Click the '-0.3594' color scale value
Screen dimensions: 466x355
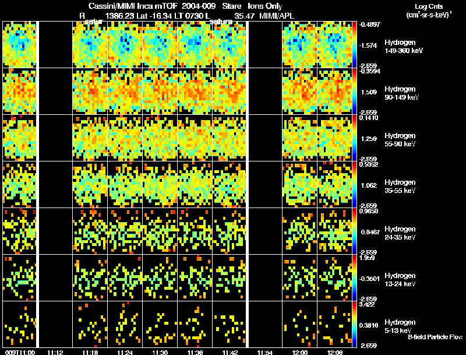pyautogui.click(x=369, y=71)
